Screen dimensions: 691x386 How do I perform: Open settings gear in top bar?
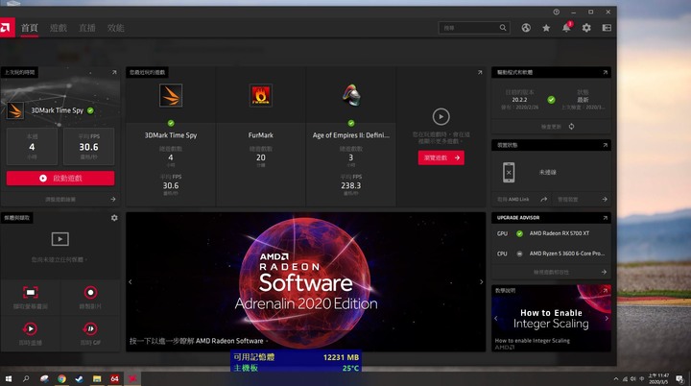(586, 28)
